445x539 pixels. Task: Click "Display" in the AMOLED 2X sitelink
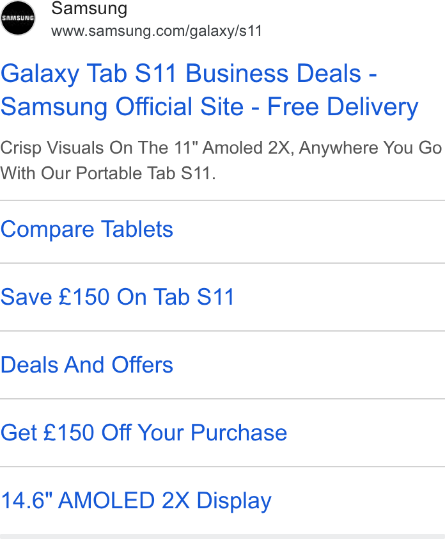(x=234, y=501)
